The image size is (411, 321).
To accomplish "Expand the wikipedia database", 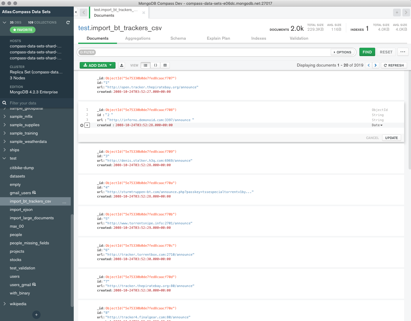I will tap(4, 304).
